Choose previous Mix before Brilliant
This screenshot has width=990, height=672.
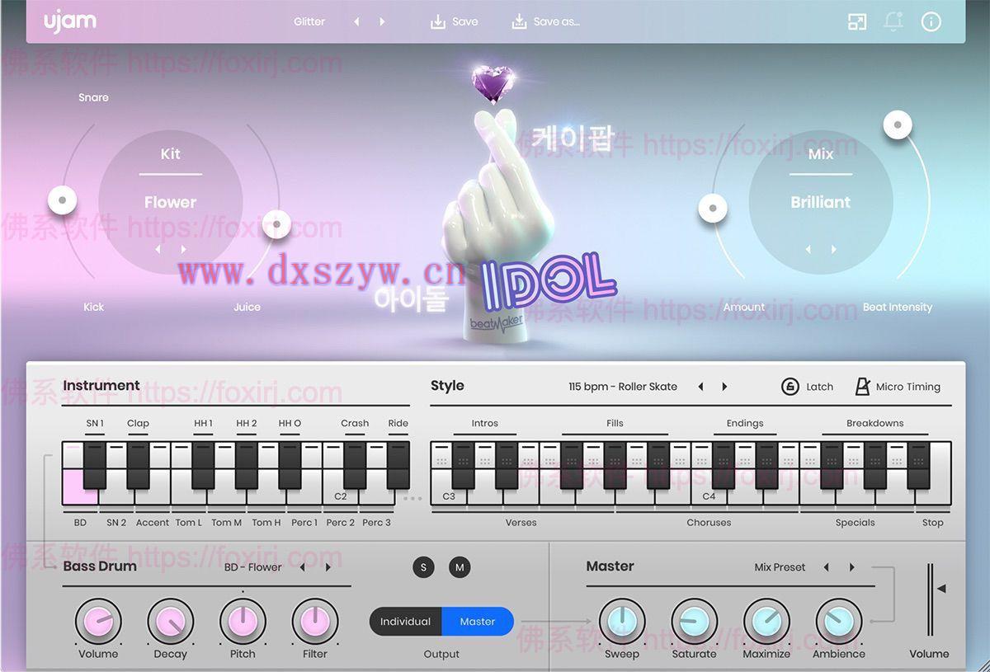click(x=808, y=249)
